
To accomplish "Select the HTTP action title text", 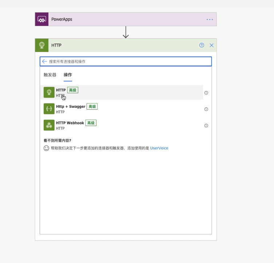I will pyautogui.click(x=61, y=90).
